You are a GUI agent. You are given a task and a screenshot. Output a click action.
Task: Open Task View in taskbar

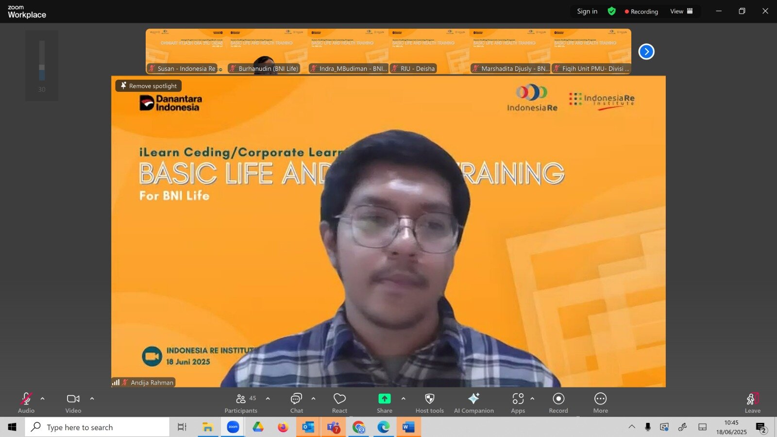182,427
